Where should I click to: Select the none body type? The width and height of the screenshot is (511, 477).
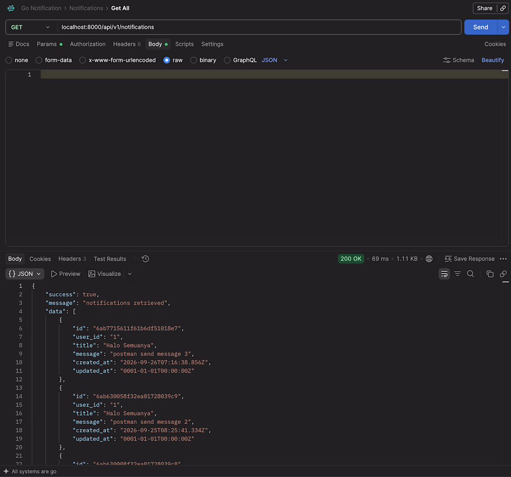[x=9, y=60]
